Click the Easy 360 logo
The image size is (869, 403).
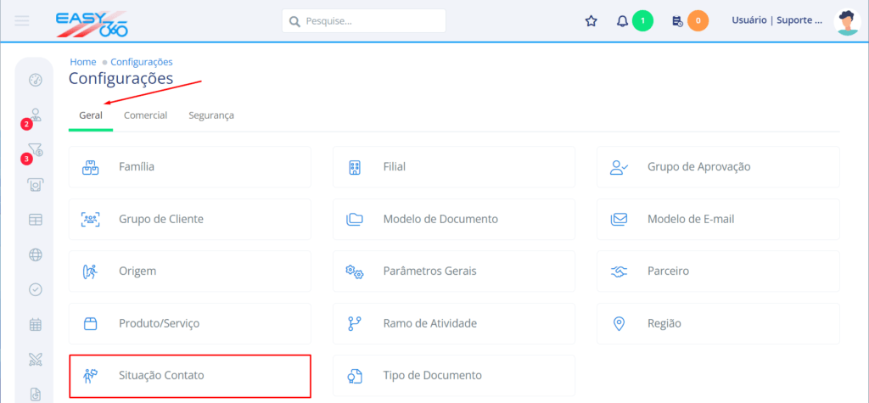(92, 24)
